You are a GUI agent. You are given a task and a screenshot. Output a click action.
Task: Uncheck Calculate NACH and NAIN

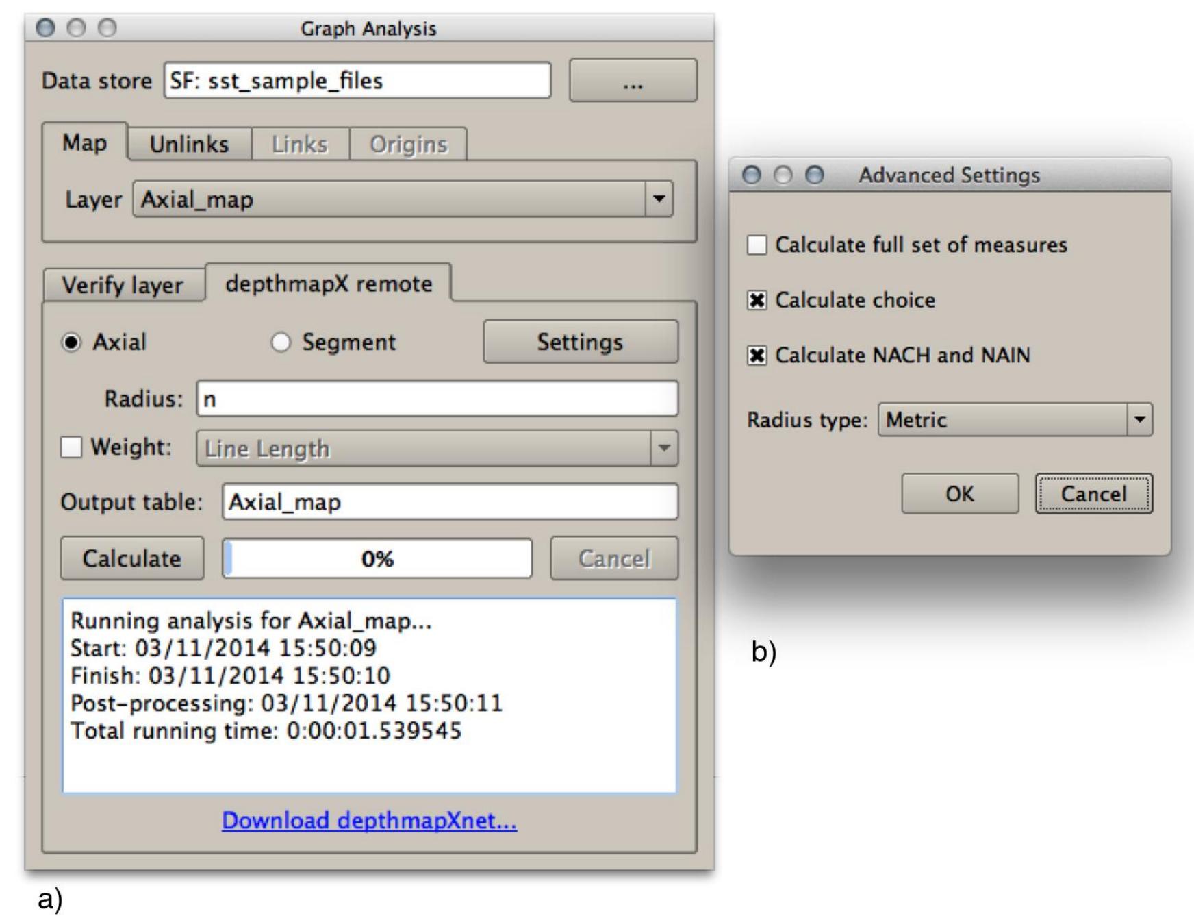(x=757, y=356)
